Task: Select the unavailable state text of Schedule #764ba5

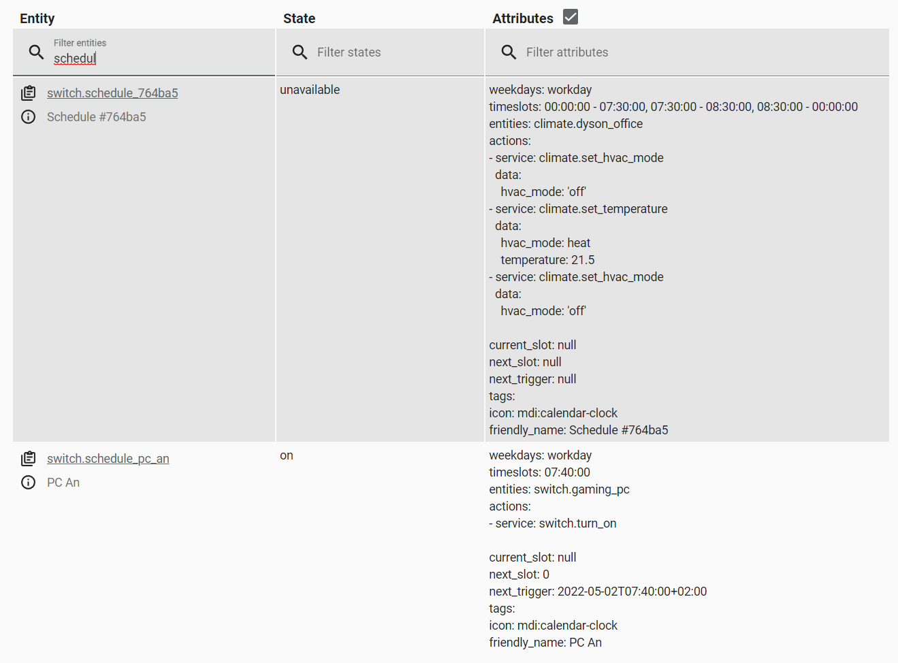Action: pyautogui.click(x=310, y=89)
